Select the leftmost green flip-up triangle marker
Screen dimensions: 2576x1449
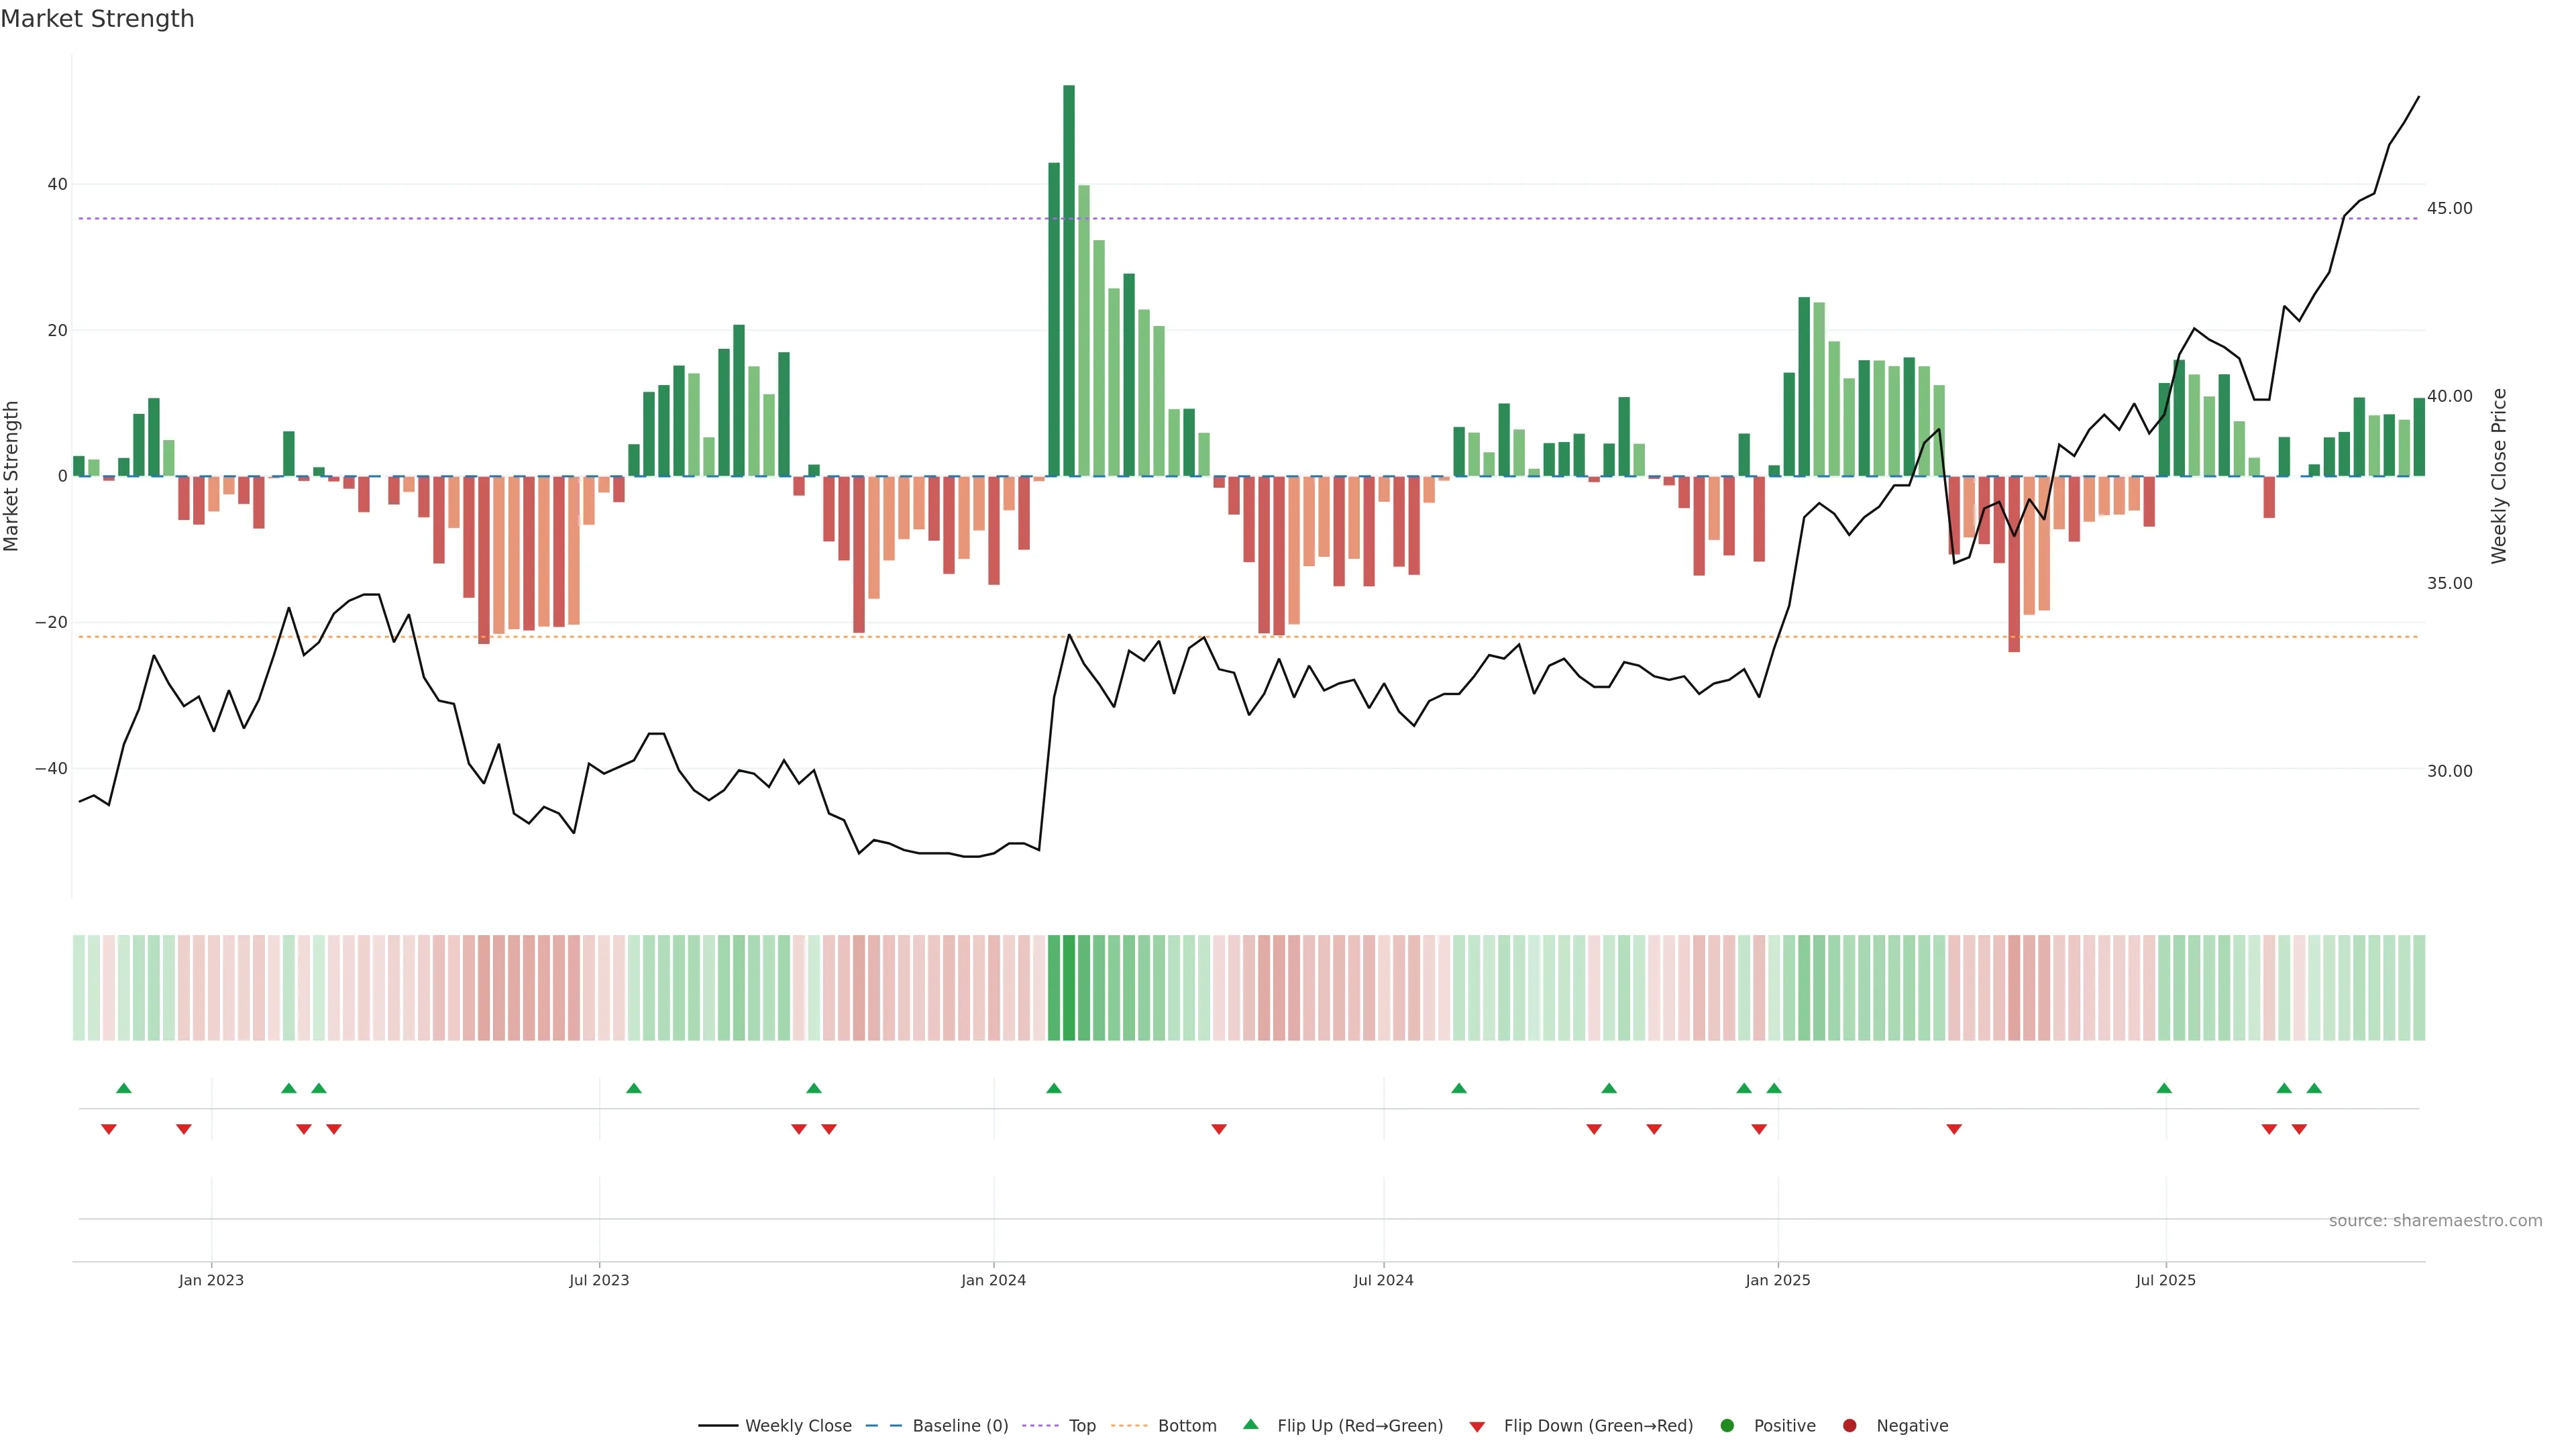[x=124, y=1088]
